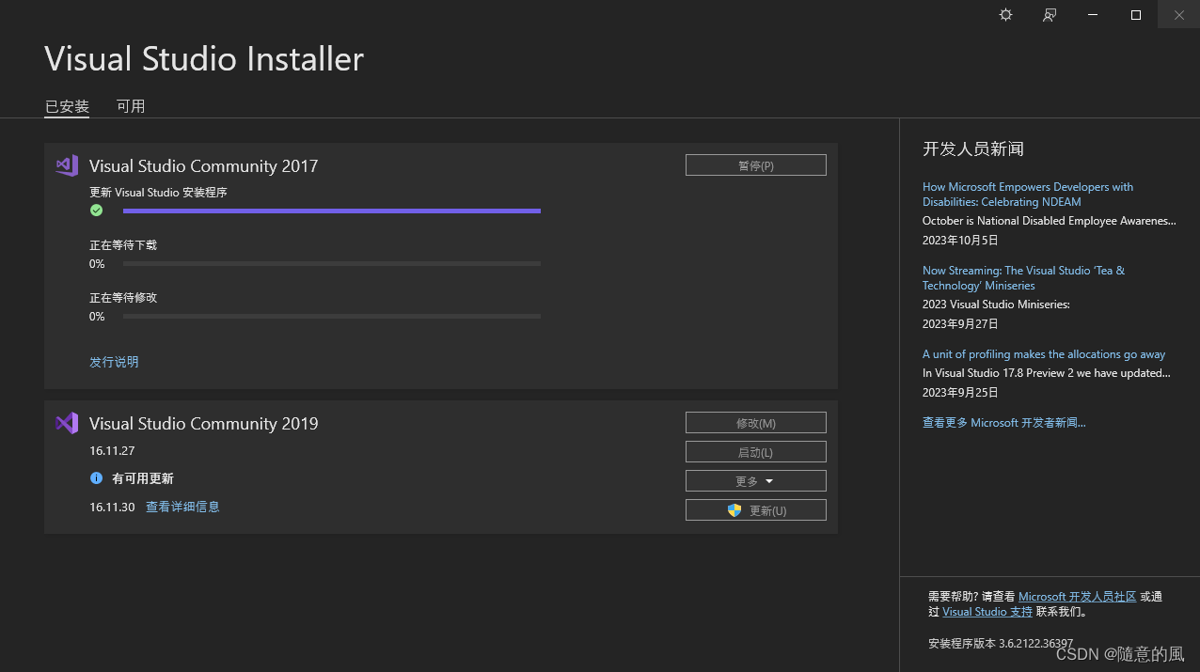Click the 正在等待下载 label
The height and width of the screenshot is (672, 1200).
[123, 245]
